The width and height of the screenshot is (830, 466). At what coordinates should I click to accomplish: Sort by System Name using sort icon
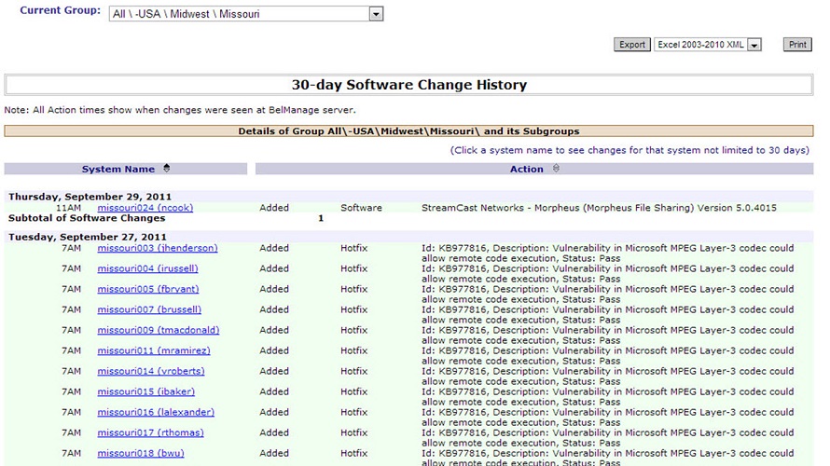(167, 169)
